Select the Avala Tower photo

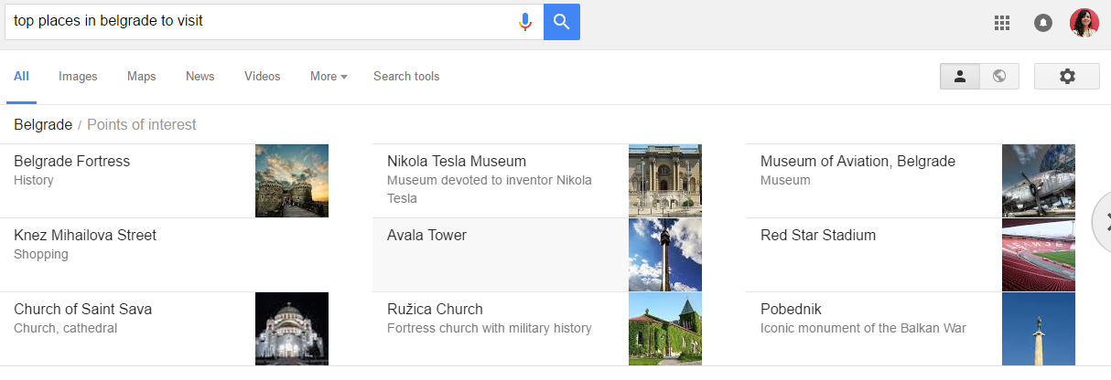coord(665,255)
